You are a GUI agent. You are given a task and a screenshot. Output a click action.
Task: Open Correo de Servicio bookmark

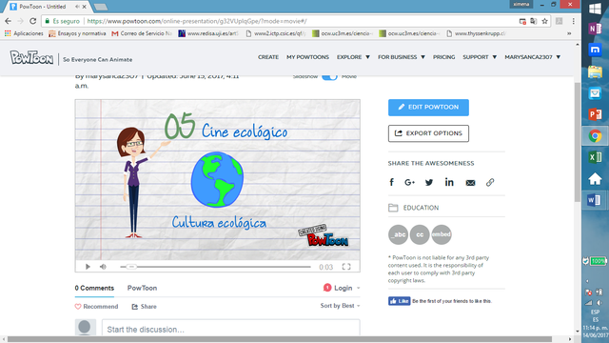point(142,33)
